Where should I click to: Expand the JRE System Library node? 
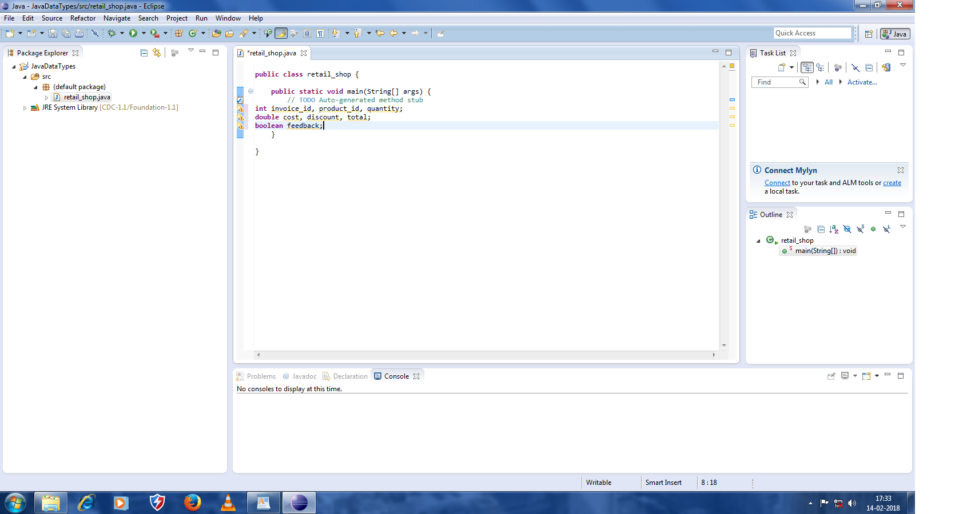(x=25, y=108)
